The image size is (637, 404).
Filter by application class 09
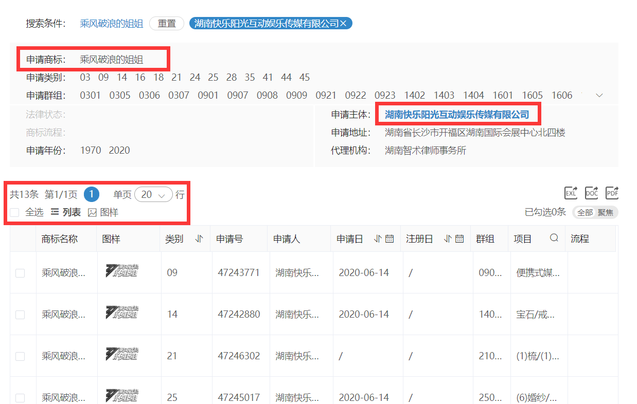103,78
